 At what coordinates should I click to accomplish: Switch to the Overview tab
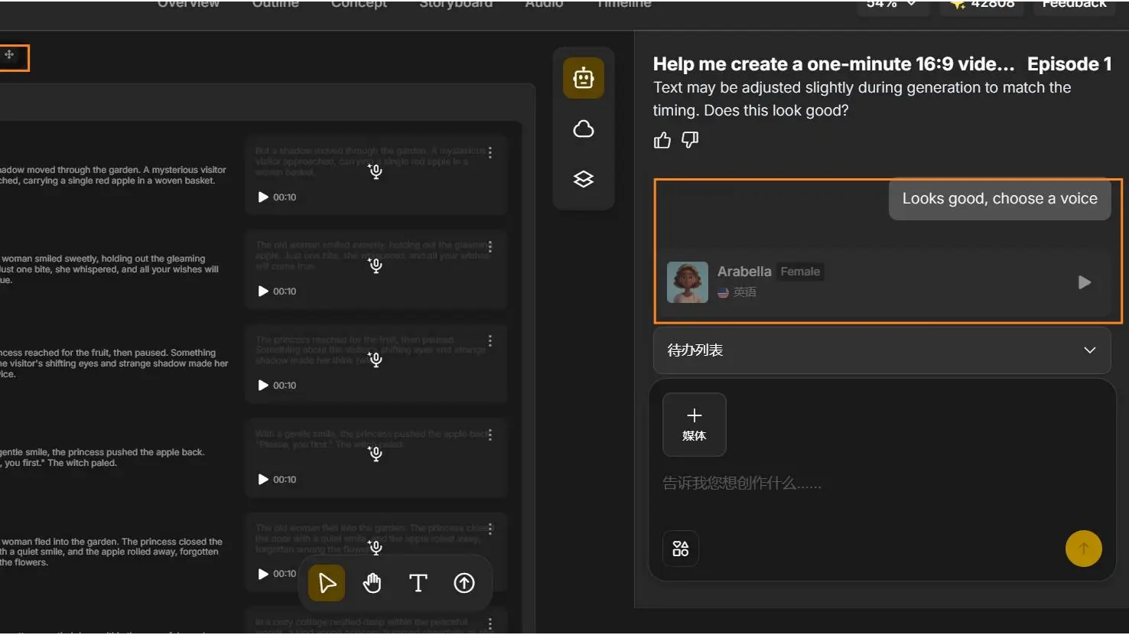[x=188, y=4]
